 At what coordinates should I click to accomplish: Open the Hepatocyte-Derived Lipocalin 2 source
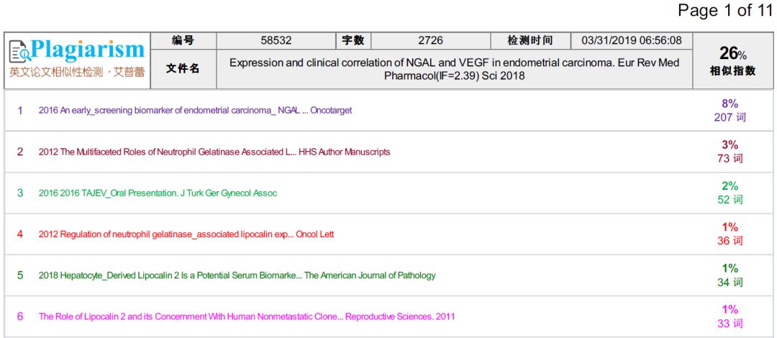[237, 275]
